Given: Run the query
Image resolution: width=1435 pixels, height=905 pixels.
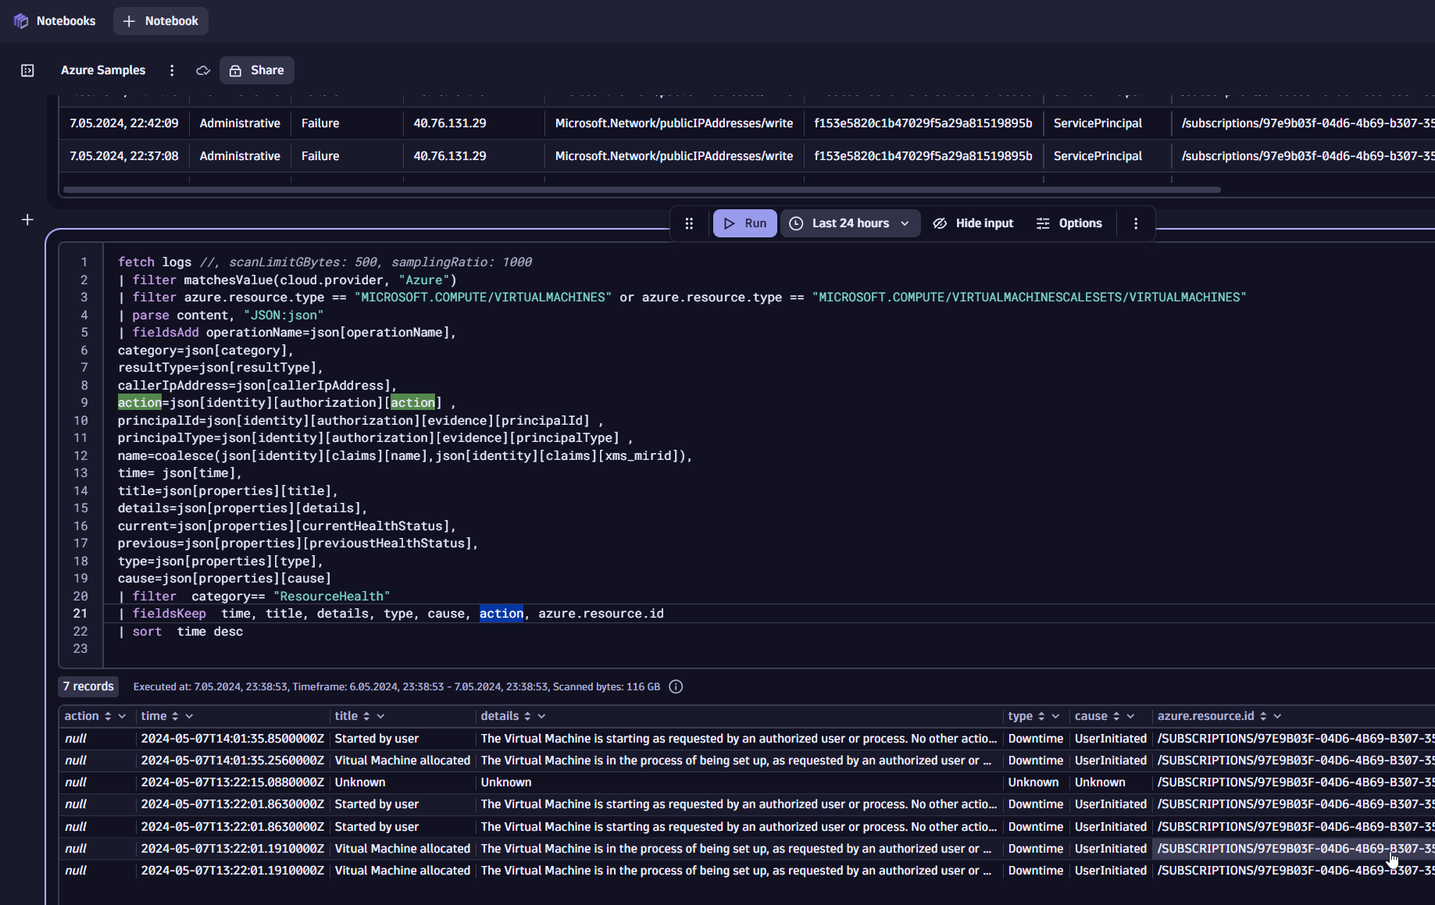Looking at the screenshot, I should coord(744,223).
